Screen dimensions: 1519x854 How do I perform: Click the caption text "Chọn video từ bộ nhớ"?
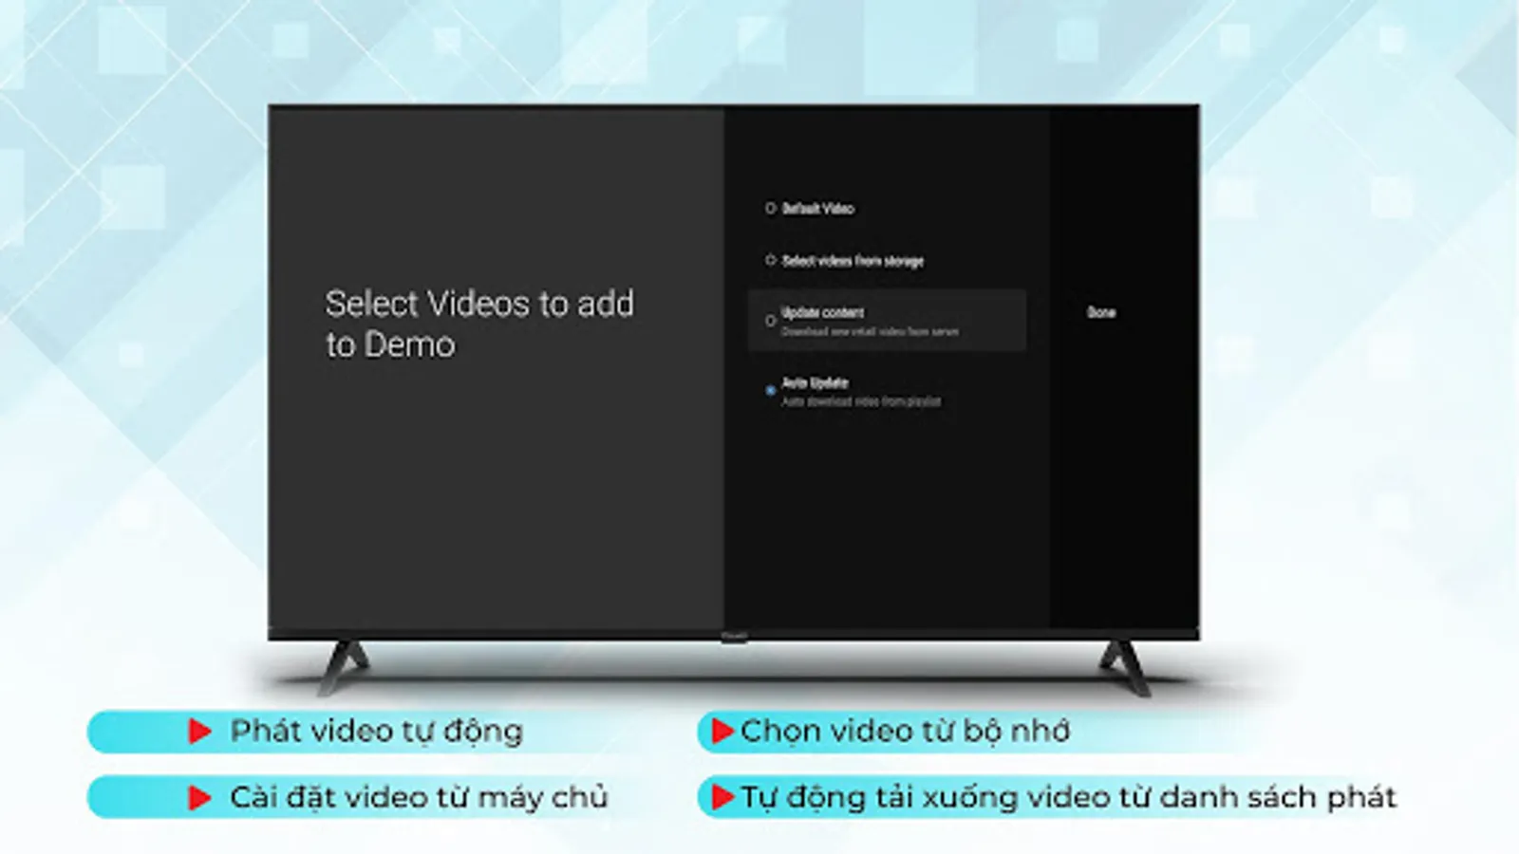click(905, 731)
